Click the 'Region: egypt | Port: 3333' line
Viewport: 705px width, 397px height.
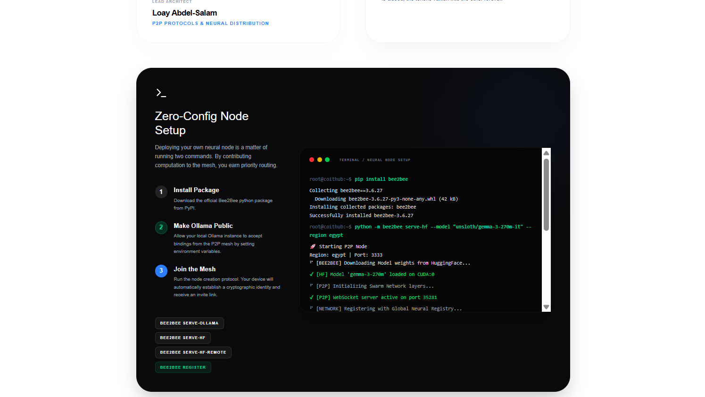[x=346, y=255]
